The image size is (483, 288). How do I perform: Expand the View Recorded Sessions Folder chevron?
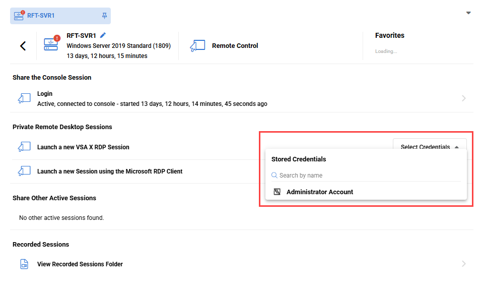463,264
